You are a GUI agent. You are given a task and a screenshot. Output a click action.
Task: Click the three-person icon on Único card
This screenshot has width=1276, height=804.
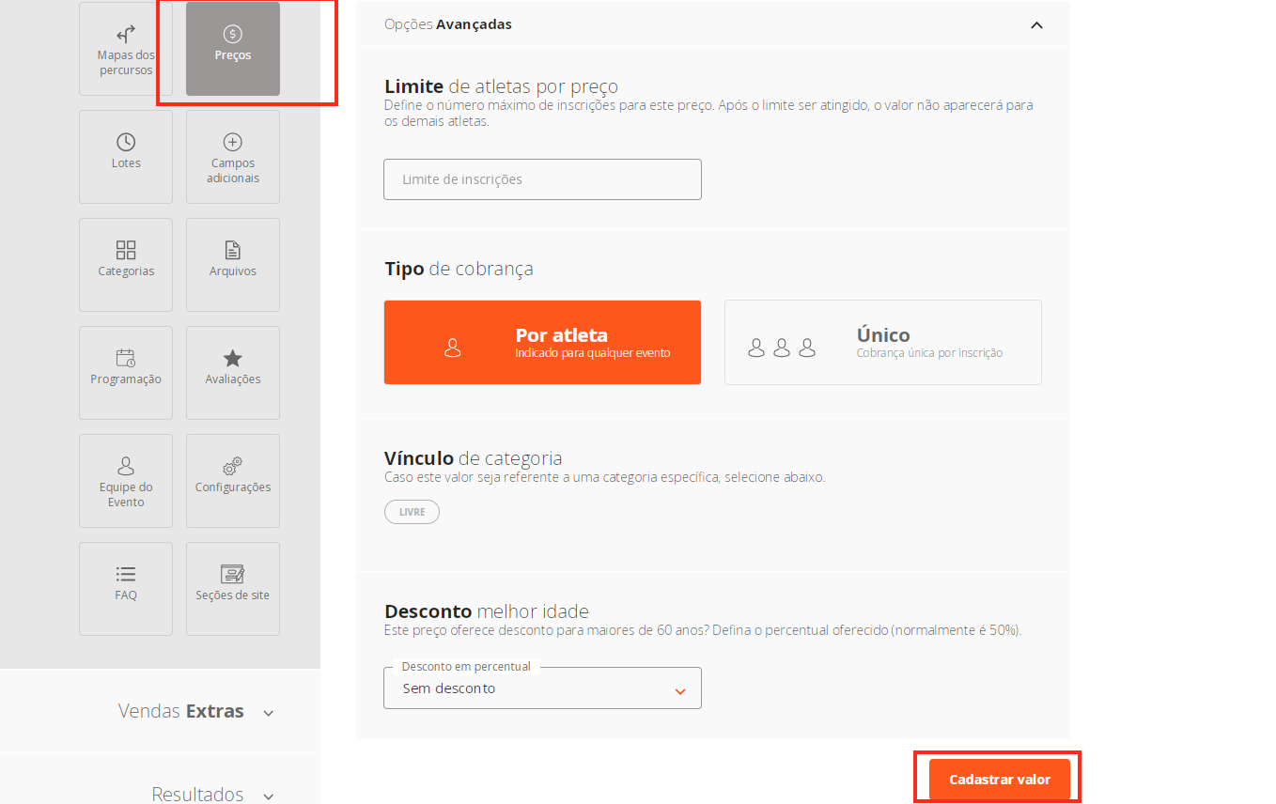(782, 348)
